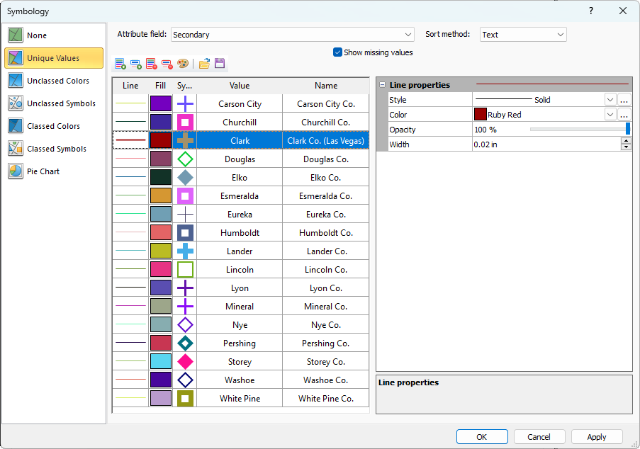The image size is (640, 449).
Task: Click the Douglas green diamond symbol
Action: coord(185,159)
